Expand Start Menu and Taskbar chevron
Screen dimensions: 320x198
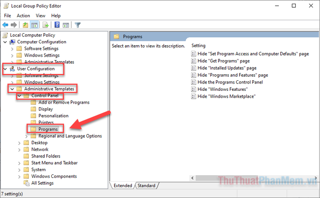[19, 163]
